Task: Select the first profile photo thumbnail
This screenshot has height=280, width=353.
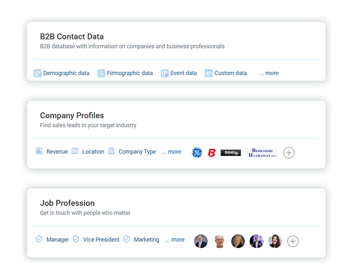Action: (201, 241)
